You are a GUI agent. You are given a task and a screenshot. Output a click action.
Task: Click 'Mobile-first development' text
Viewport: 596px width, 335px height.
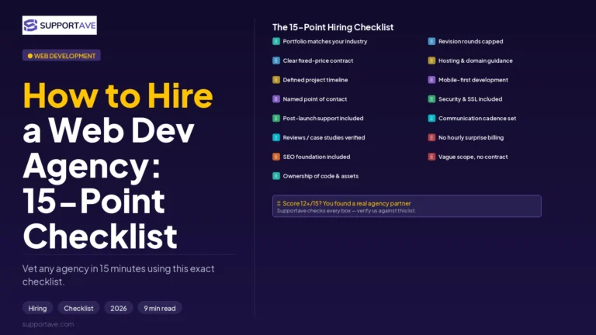click(473, 80)
